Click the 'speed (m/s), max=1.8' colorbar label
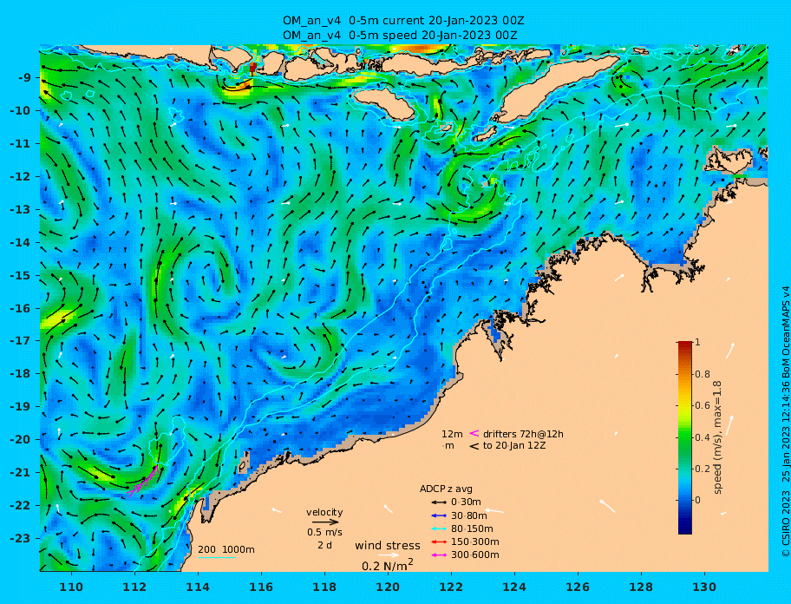Viewport: 791px width, 604px height. (717, 437)
